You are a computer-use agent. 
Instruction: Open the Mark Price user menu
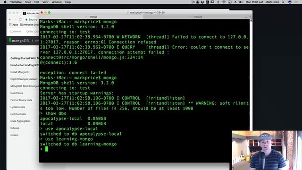272,2
